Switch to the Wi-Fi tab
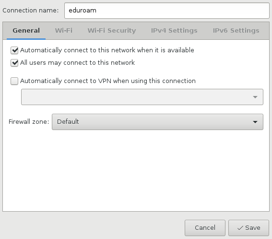 (64, 31)
